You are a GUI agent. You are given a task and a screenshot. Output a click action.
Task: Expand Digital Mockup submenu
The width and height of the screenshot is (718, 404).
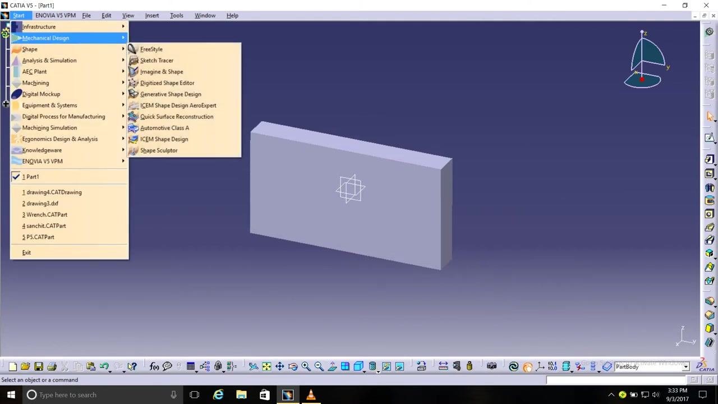[x=70, y=94]
